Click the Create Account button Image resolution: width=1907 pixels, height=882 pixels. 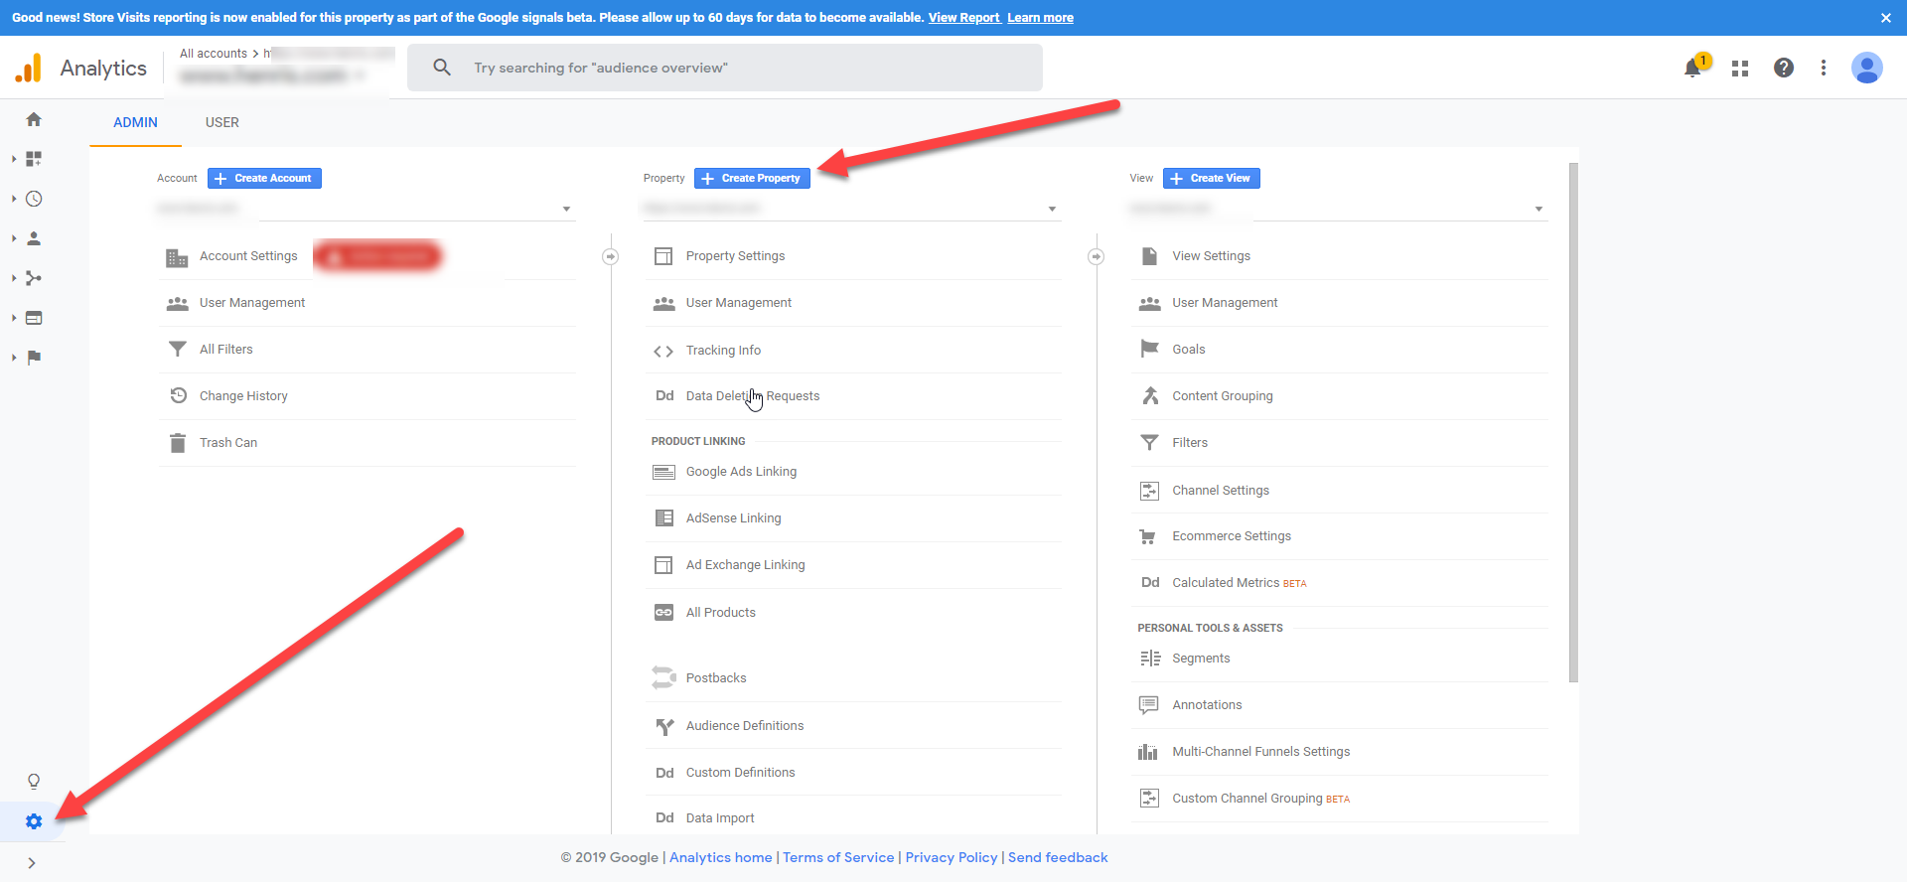pos(264,178)
